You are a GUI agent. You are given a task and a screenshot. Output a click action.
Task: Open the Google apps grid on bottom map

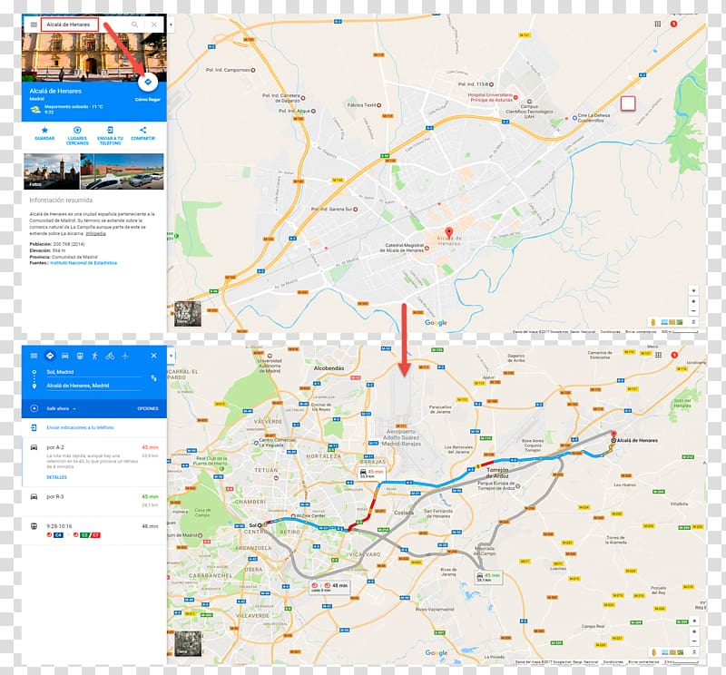point(658,355)
